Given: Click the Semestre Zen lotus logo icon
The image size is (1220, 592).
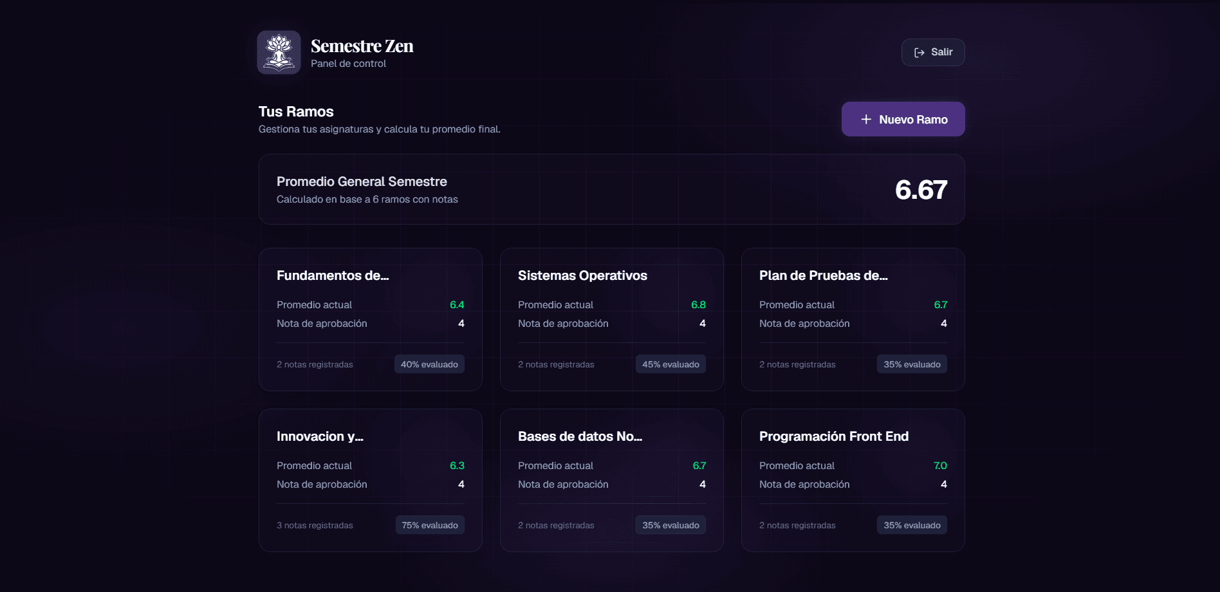Looking at the screenshot, I should coord(279,52).
